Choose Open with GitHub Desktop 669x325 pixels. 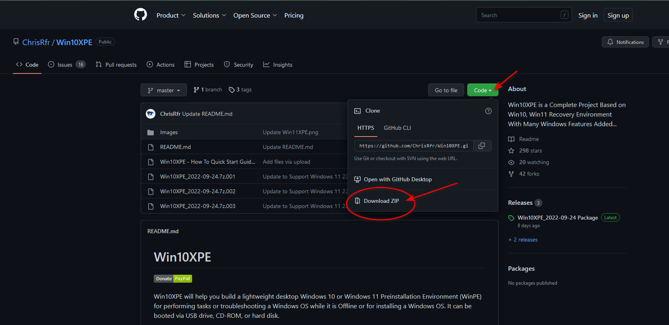click(x=398, y=179)
